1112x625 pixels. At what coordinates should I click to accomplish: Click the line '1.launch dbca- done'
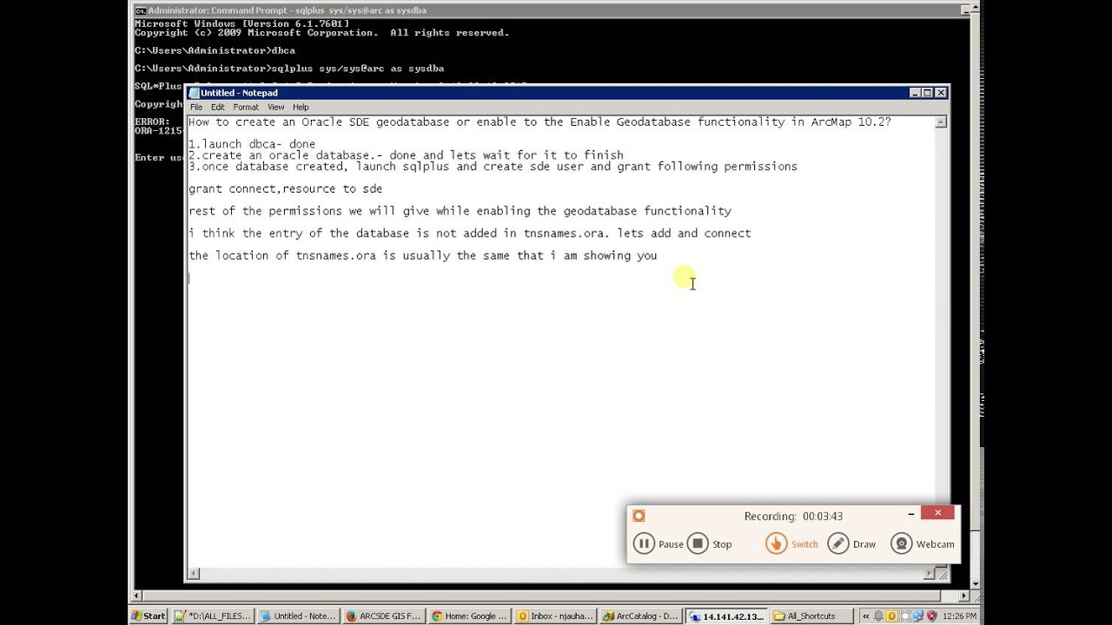tap(252, 144)
